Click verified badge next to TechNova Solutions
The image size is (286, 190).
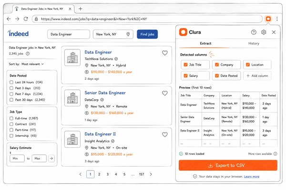(116, 59)
